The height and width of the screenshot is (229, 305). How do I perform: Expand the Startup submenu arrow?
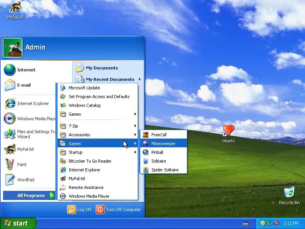(135, 152)
